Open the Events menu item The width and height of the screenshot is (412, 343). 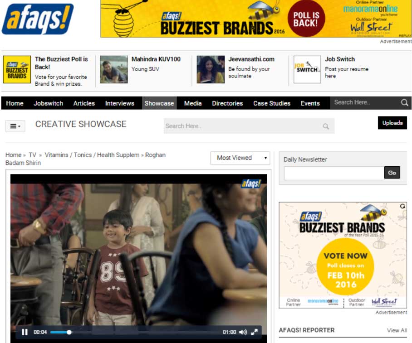[310, 103]
